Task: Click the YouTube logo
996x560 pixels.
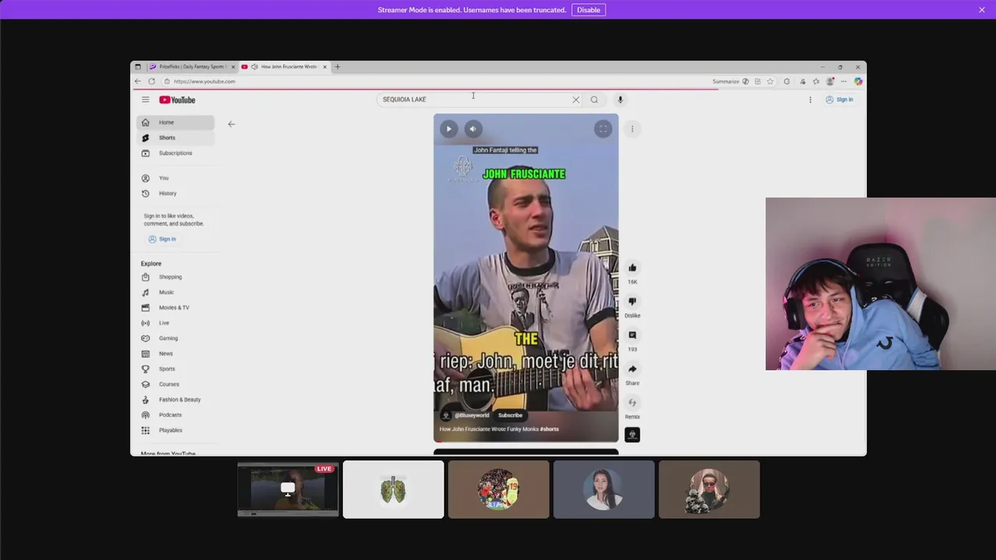Action: pos(177,100)
